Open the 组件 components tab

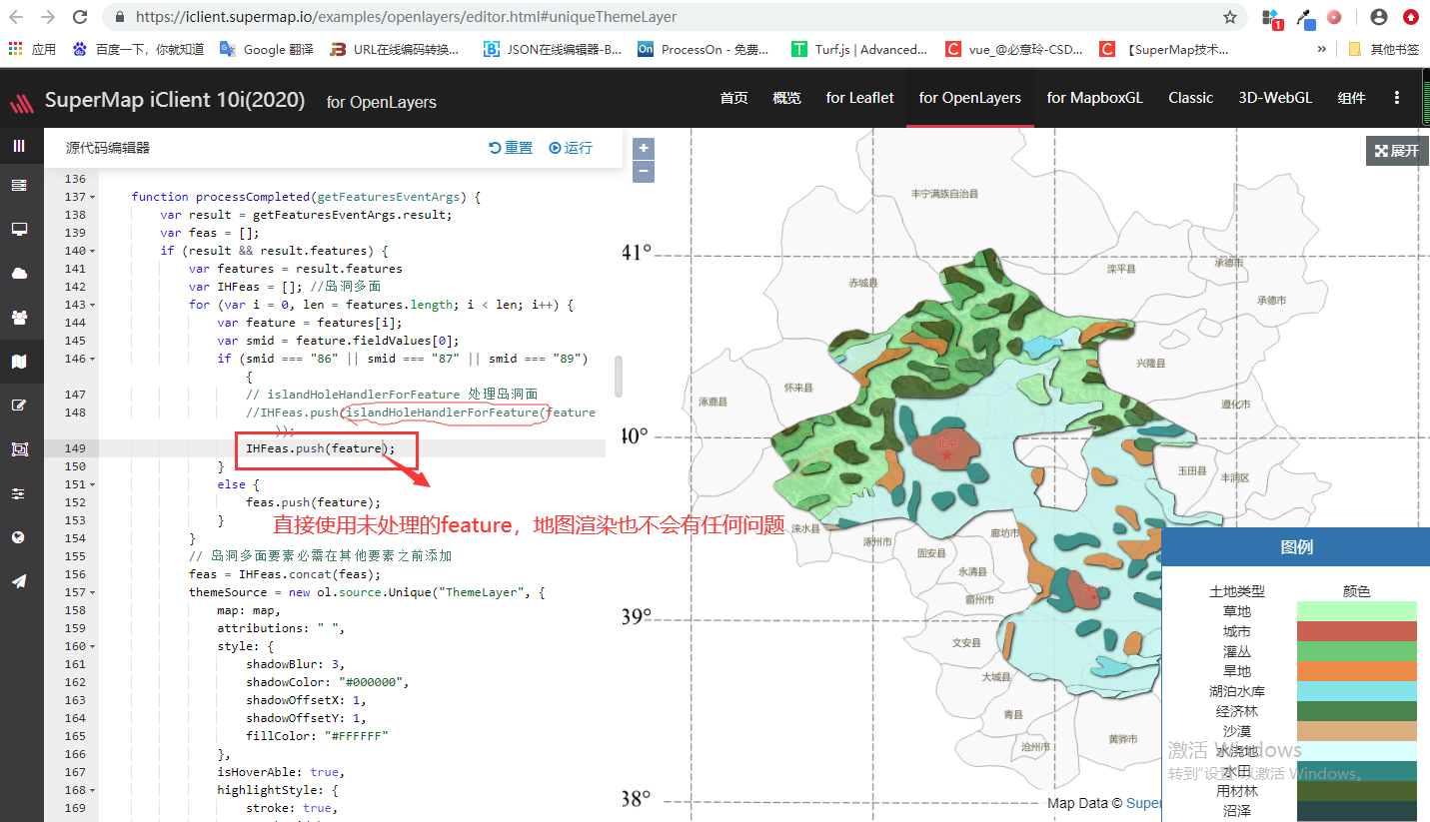[x=1351, y=98]
